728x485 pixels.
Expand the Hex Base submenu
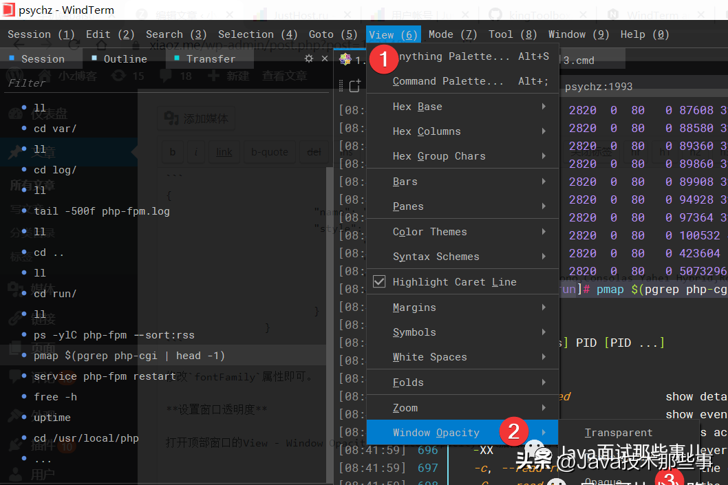pos(462,106)
